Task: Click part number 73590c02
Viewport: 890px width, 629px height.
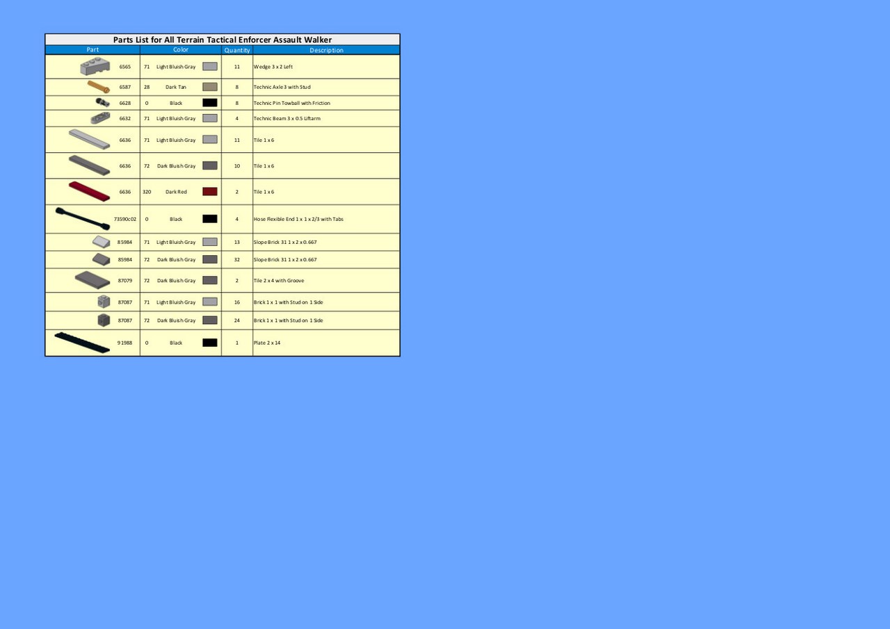Action: (125, 219)
